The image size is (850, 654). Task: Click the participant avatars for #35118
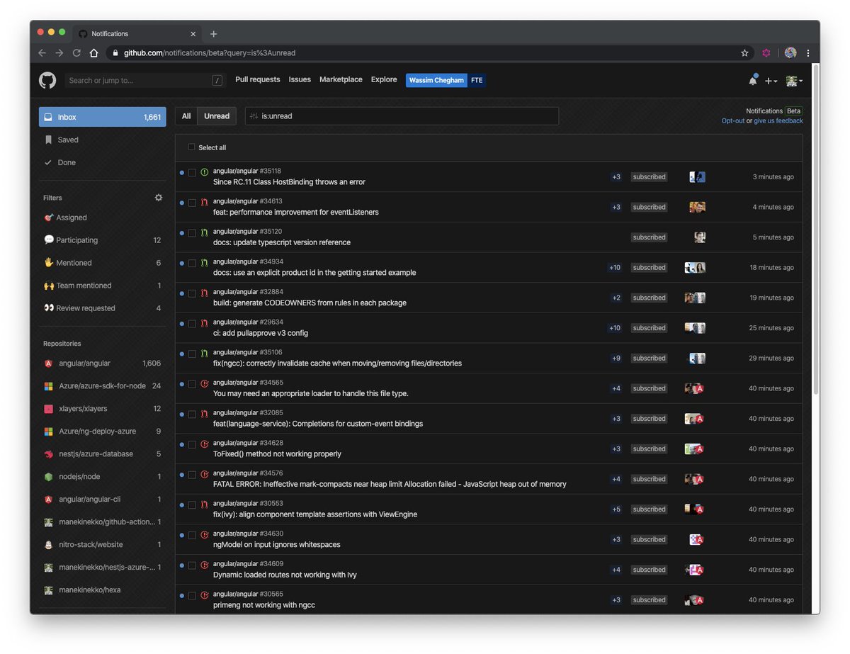[x=697, y=177]
